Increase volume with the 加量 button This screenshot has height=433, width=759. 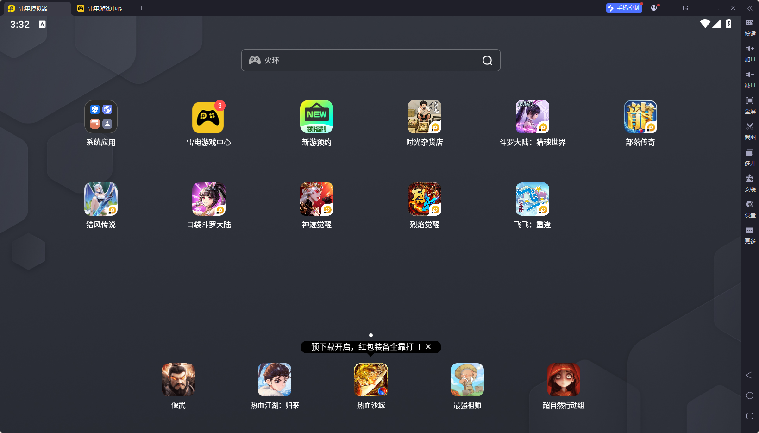coord(750,53)
